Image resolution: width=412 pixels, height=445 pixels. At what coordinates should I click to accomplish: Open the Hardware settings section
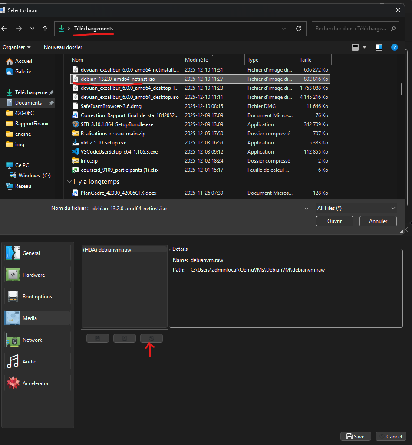[x=33, y=275]
